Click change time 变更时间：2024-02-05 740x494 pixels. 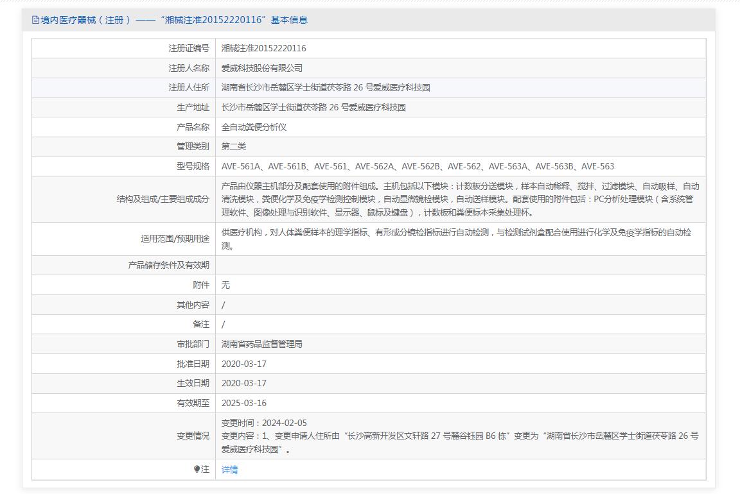pyautogui.click(x=264, y=423)
